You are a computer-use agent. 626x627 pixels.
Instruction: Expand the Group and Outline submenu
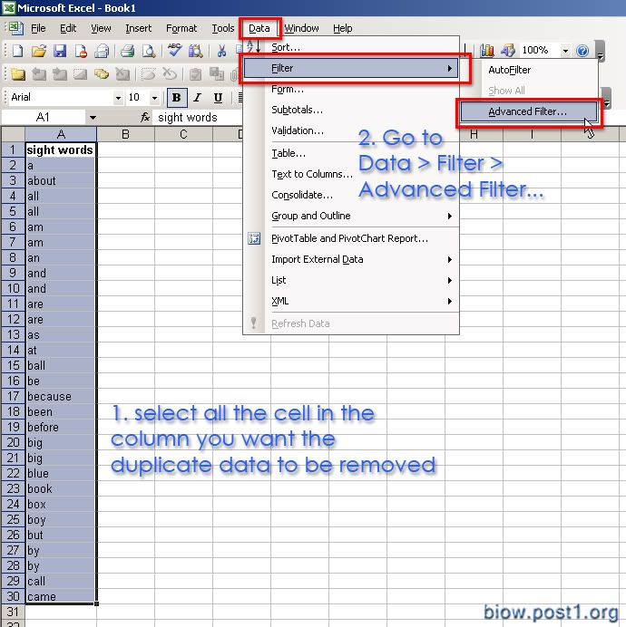click(x=351, y=216)
